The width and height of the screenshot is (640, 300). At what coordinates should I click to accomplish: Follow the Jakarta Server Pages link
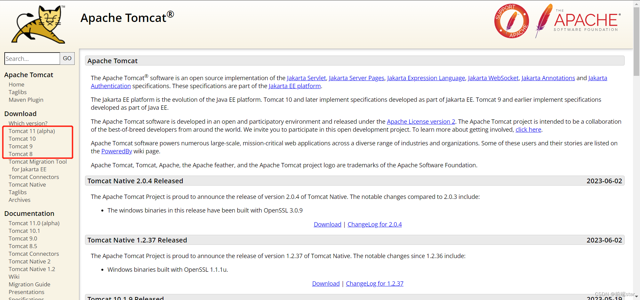tap(356, 78)
